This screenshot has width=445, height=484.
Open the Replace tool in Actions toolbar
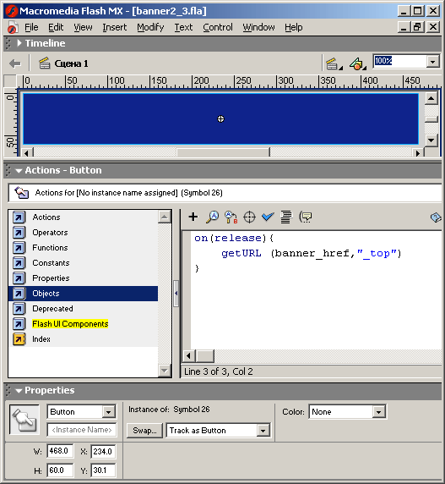coord(231,217)
